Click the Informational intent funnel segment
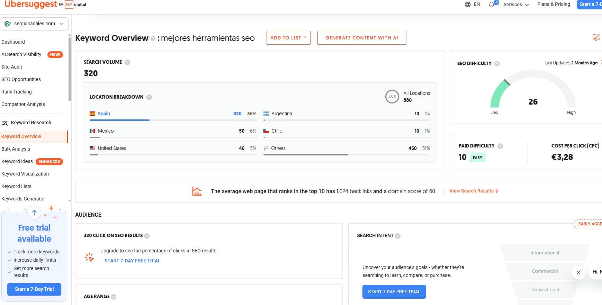Viewport: 602px width, 305px height. [545, 253]
